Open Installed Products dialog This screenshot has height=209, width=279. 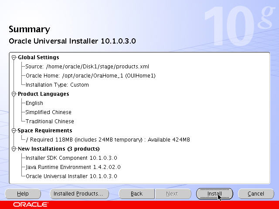tap(79, 194)
